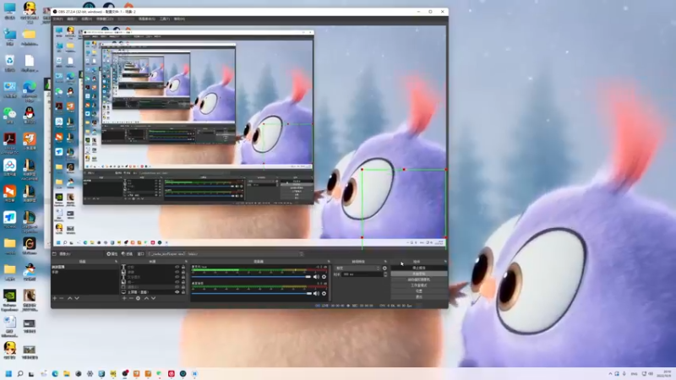The width and height of the screenshot is (676, 380).
Task: Open the window selection dropdown in source toolbar
Action: (226, 254)
